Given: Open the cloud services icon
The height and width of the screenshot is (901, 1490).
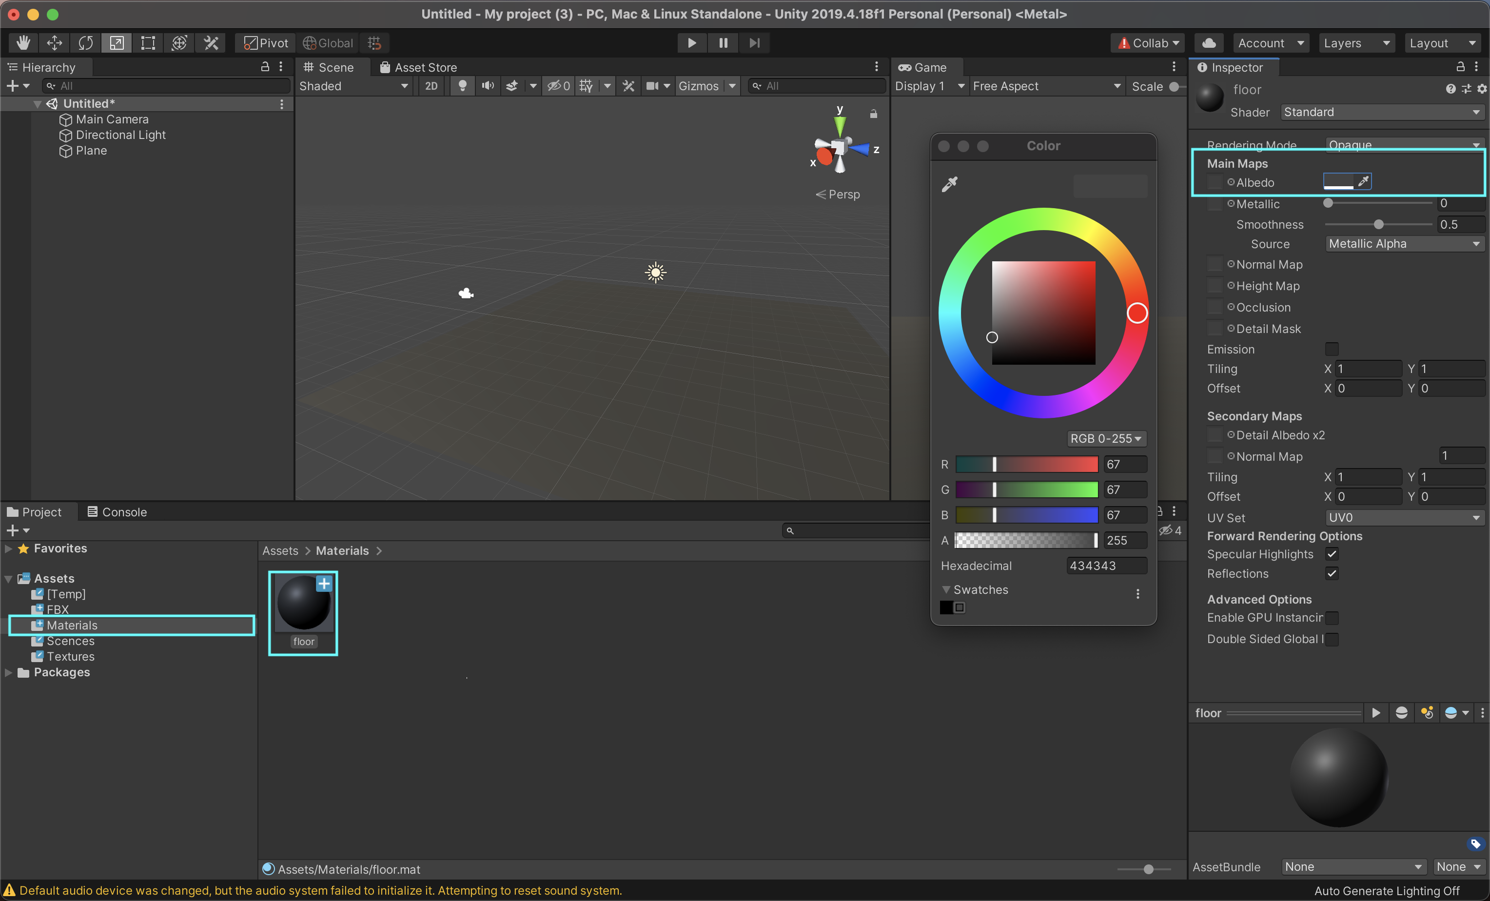Looking at the screenshot, I should 1209,43.
